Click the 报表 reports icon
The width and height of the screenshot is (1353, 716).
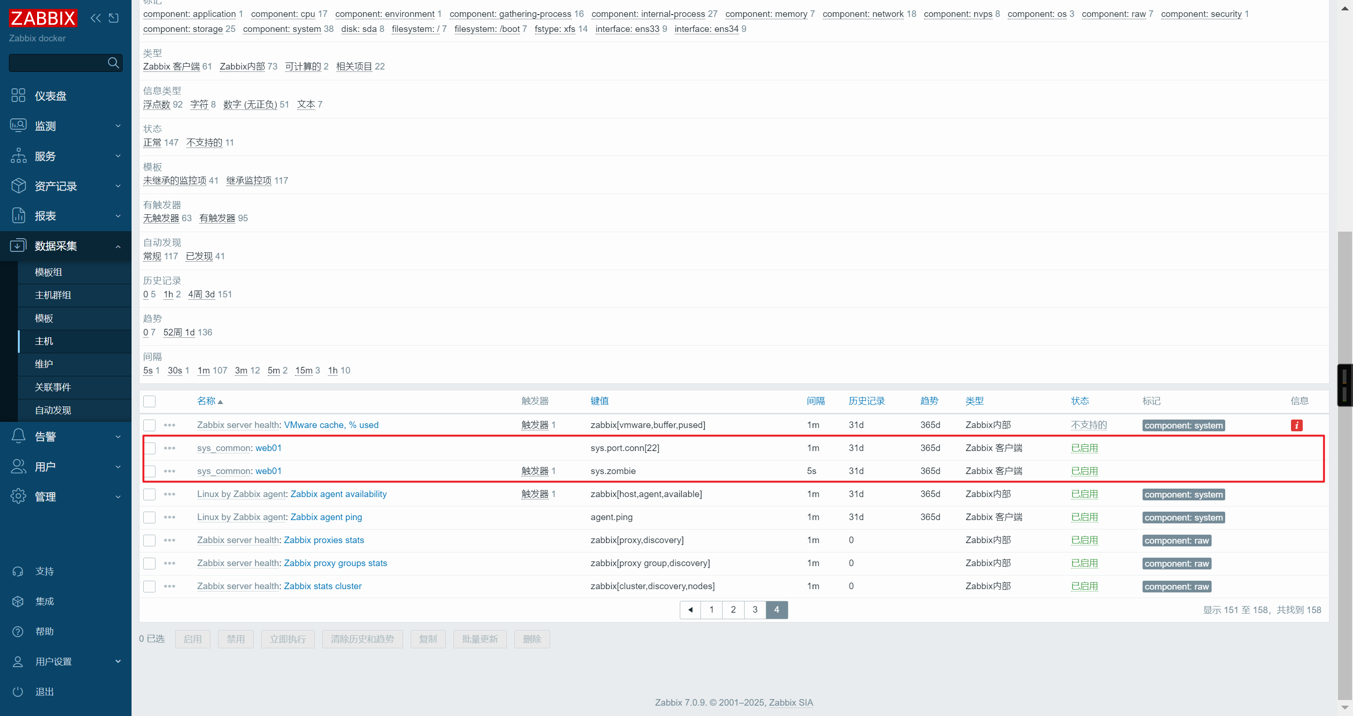tap(18, 215)
